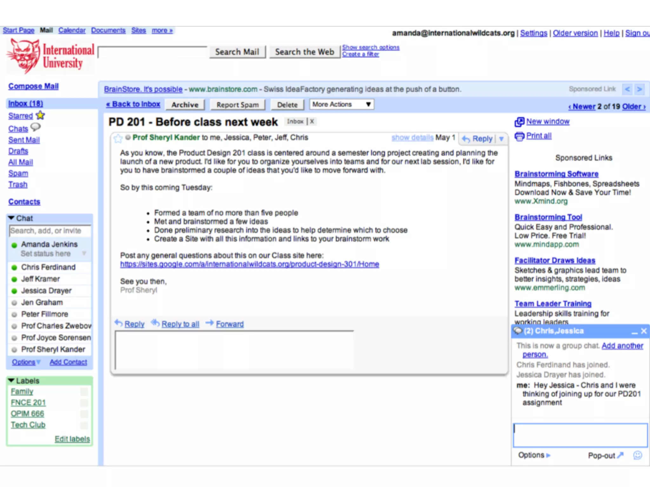This screenshot has height=487, width=650.
Task: Click the Reply to all arrow icon
Action: [156, 323]
